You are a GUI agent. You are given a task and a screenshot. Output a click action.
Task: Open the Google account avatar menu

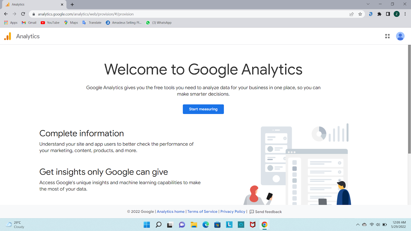(400, 36)
